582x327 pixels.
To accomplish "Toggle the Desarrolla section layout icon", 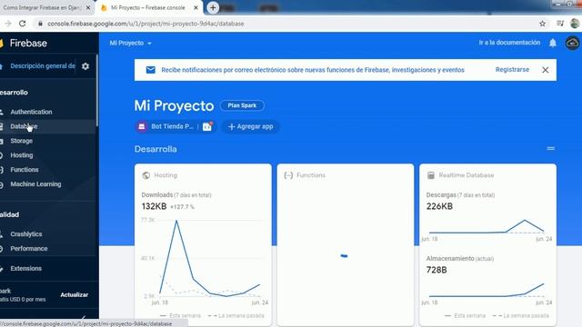I will pos(551,149).
